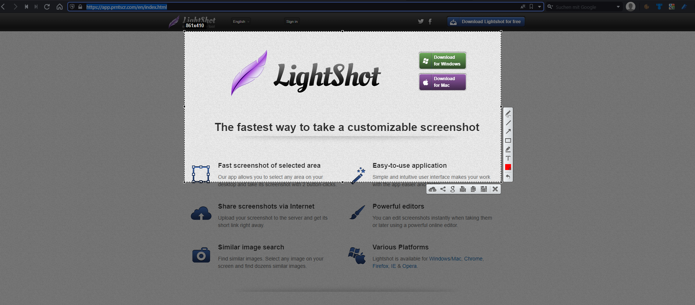The image size is (695, 305).
Task: Select the Lightshot pen drawing tool
Action: [508, 113]
